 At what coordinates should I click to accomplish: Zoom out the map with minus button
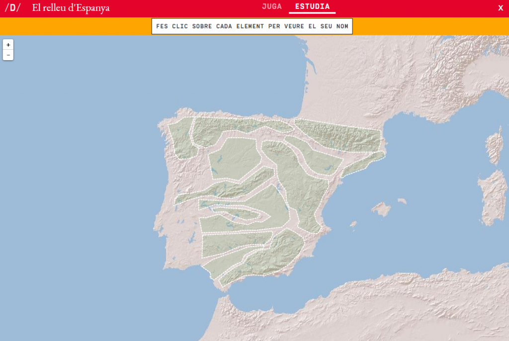(x=8, y=55)
